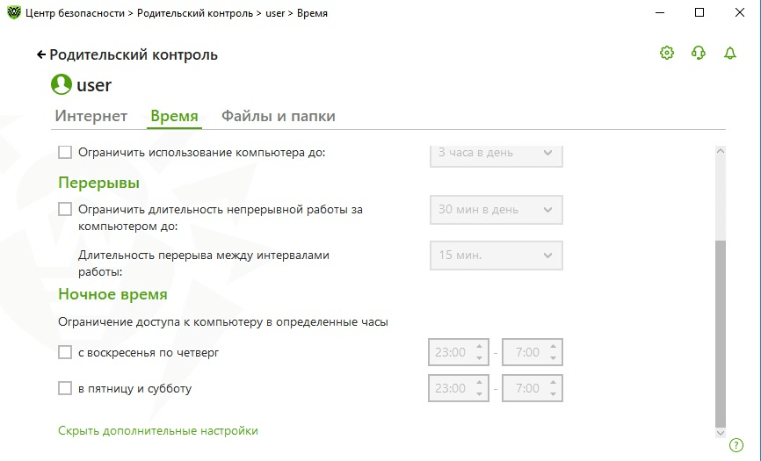Screen dimensions: 761x461
Task: Enable computer usage limit checkbox
Action: 65,153
